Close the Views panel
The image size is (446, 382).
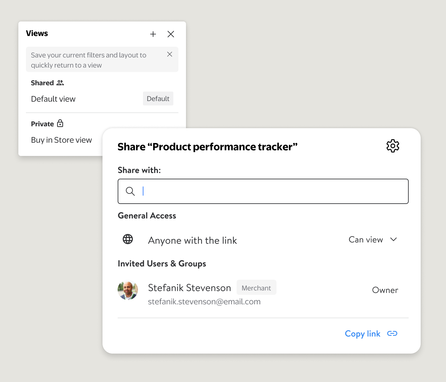[x=171, y=34]
